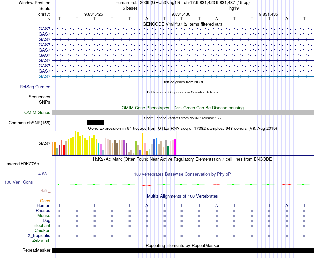Open the RefSeq Curated track label

click(x=35, y=87)
